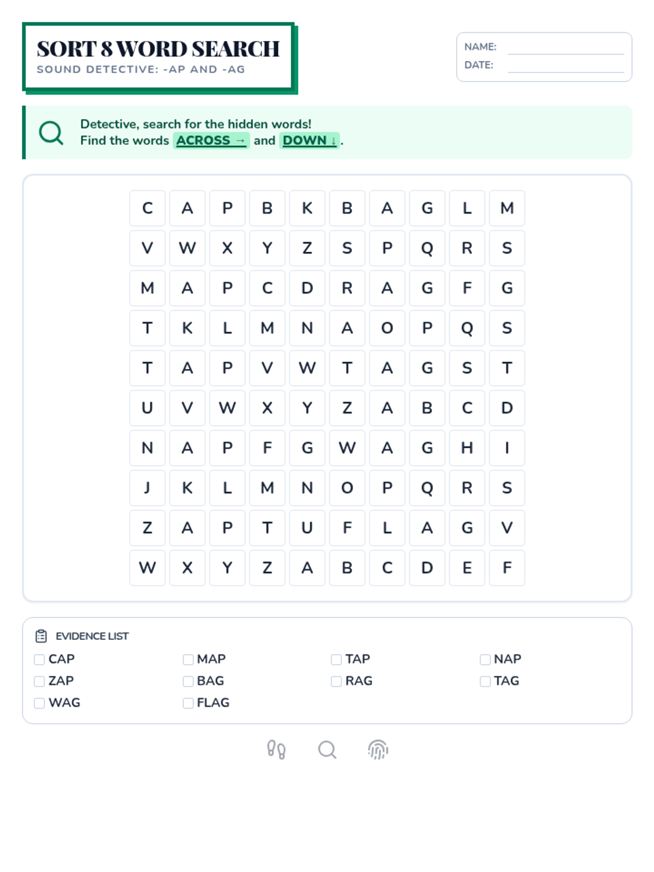654x872 pixels.
Task: Check off the ZAP checkbox
Action: point(39,681)
